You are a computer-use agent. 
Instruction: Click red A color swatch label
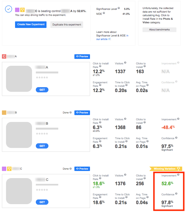coord(4,56)
